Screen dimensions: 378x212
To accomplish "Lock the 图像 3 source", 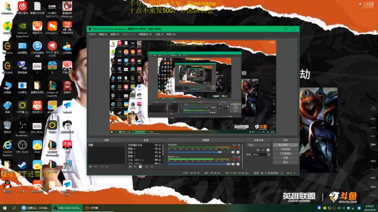I will click(160, 152).
